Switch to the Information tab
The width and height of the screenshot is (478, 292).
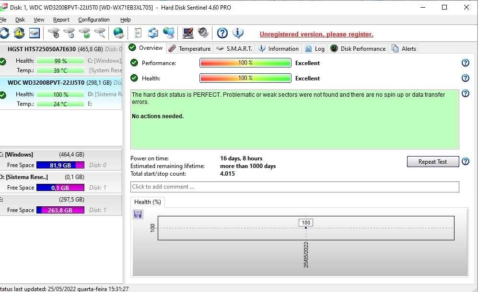(278, 49)
